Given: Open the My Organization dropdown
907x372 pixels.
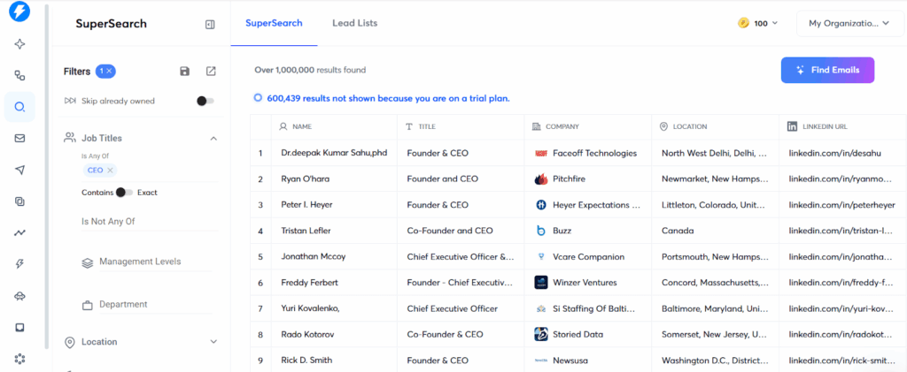Looking at the screenshot, I should pos(849,23).
